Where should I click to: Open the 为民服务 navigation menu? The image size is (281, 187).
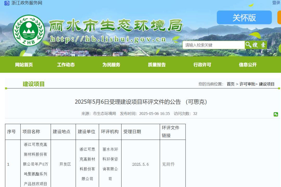[111, 65]
